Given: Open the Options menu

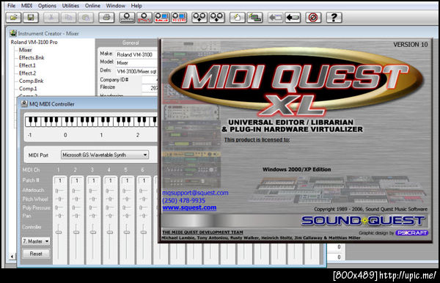Looking at the screenshot, I should pos(47,6).
